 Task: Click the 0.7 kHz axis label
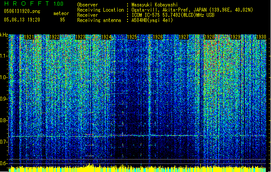[x=3, y=142]
